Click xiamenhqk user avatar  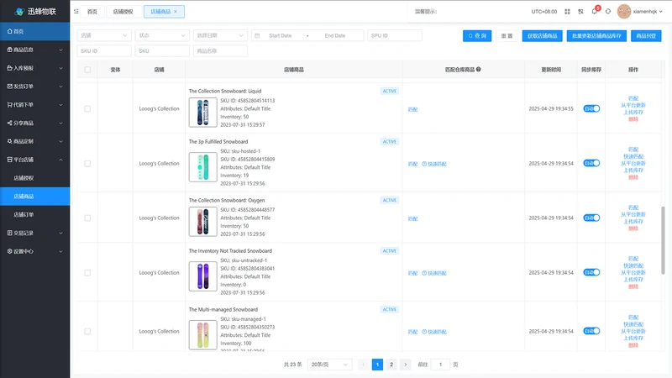(623, 12)
